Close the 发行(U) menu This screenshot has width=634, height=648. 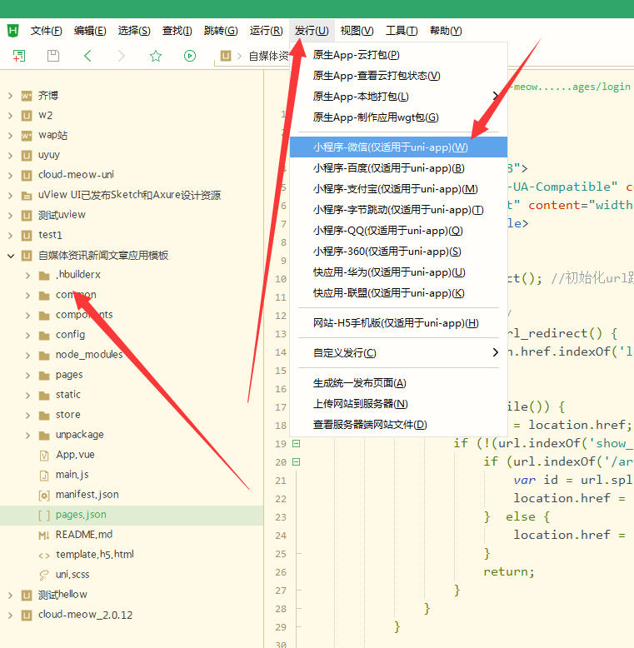tap(312, 31)
